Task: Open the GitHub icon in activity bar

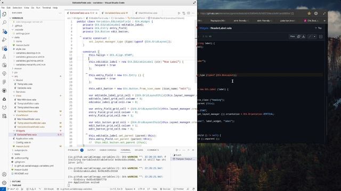Action: [4, 91]
